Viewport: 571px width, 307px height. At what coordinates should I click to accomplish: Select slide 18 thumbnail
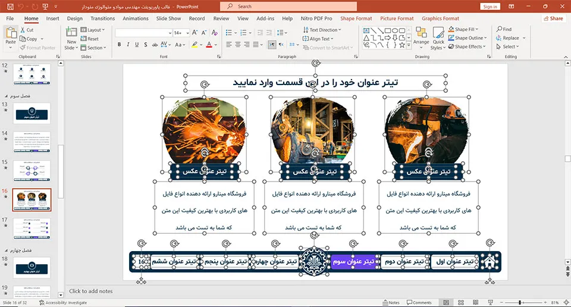(32, 268)
